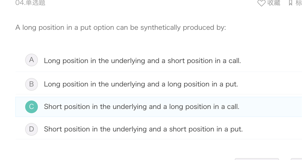Viewport: 302px width, 160px height.
Task: Click the word 'synthetically' in the question
Action: click(160, 28)
